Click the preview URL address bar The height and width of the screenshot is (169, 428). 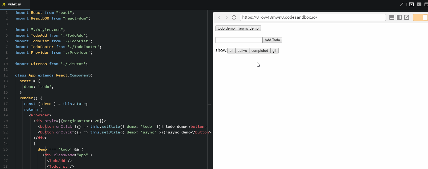coord(313,17)
